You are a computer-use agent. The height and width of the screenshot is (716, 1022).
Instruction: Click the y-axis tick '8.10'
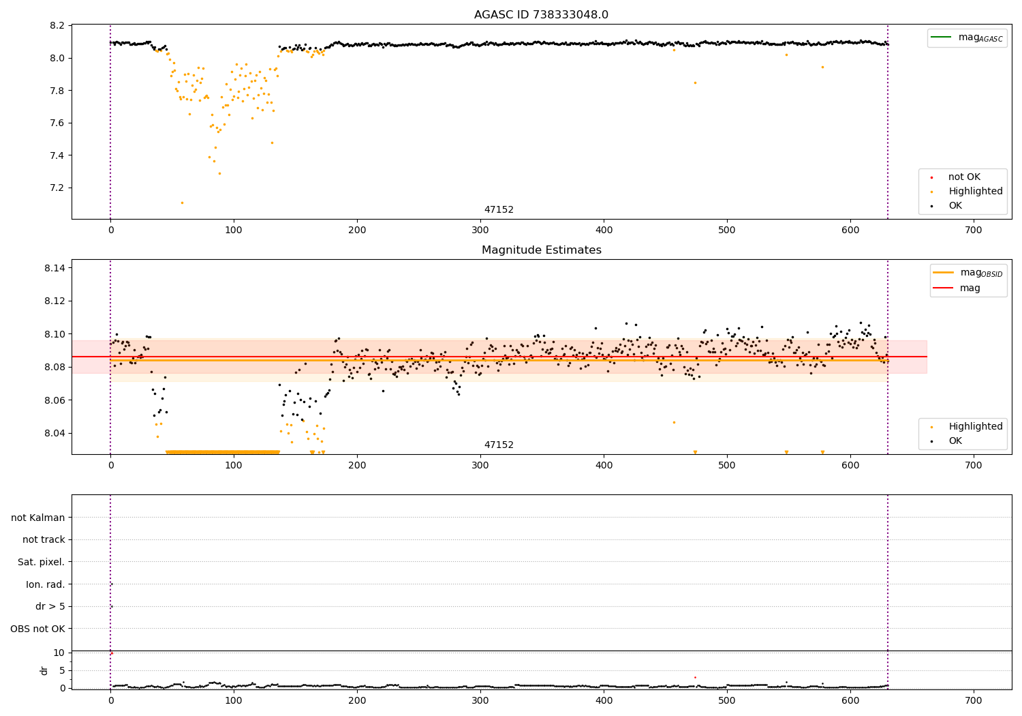55,334
